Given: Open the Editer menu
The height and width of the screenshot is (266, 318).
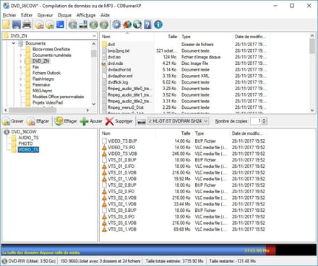Looking at the screenshot, I should coord(27,15).
